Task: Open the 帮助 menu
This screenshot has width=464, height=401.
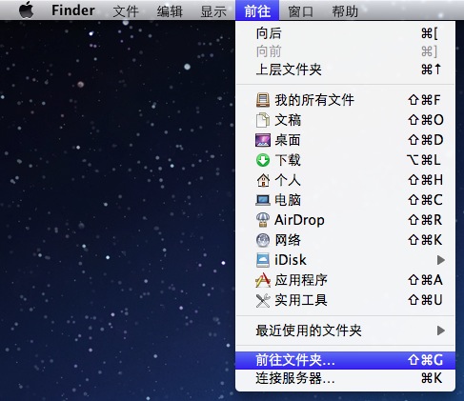Action: click(x=345, y=11)
